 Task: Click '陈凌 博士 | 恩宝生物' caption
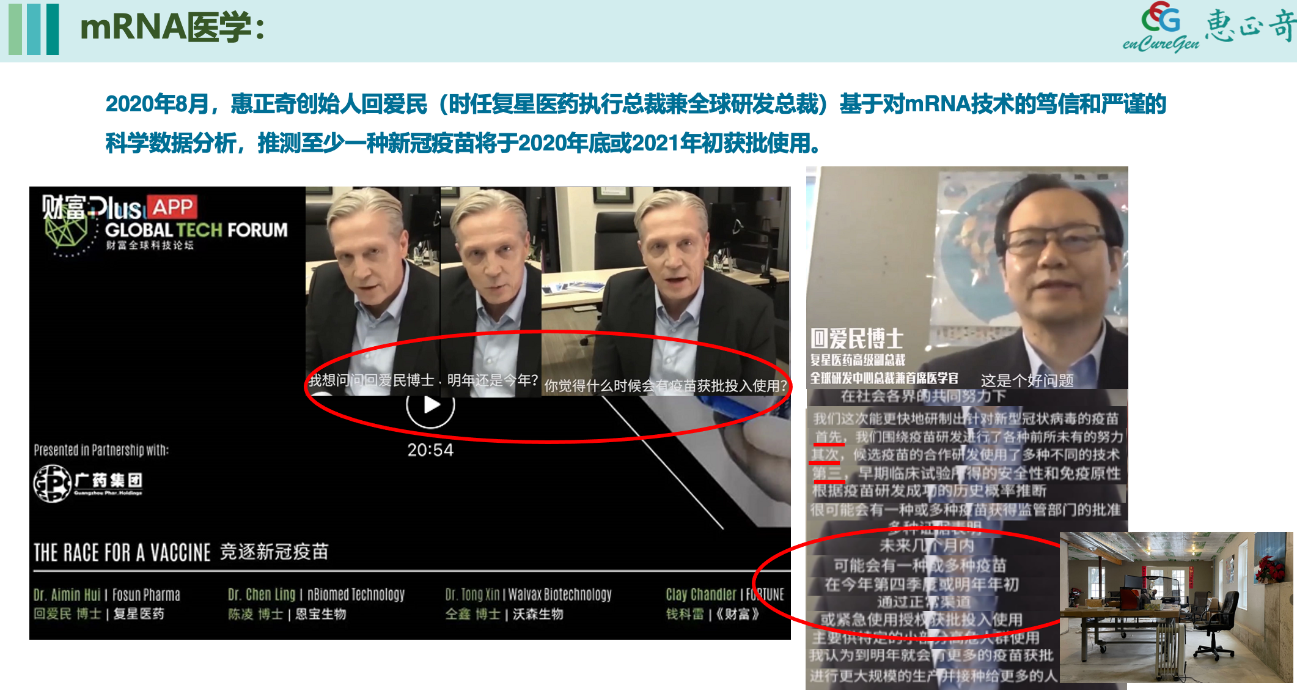(287, 613)
